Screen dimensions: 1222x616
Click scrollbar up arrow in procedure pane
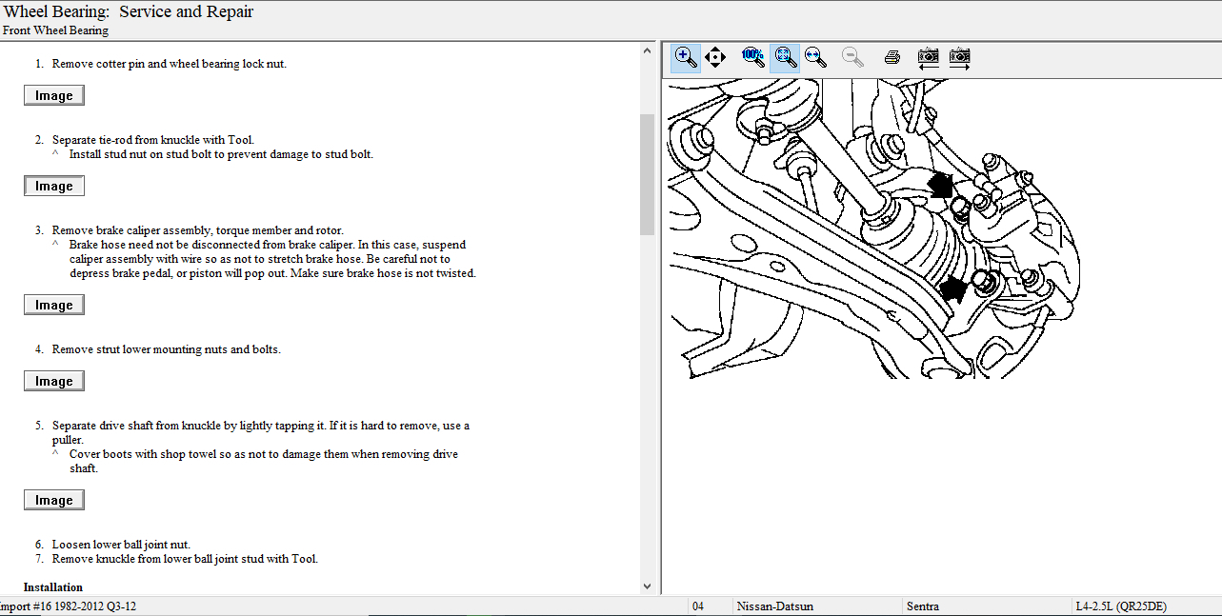(x=648, y=51)
